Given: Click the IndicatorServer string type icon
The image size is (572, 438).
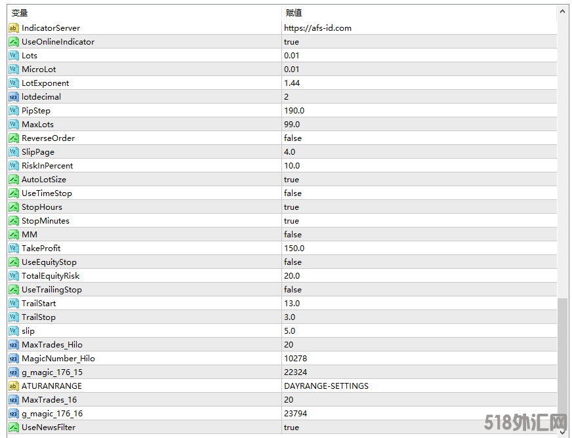Looking at the screenshot, I should 14,28.
